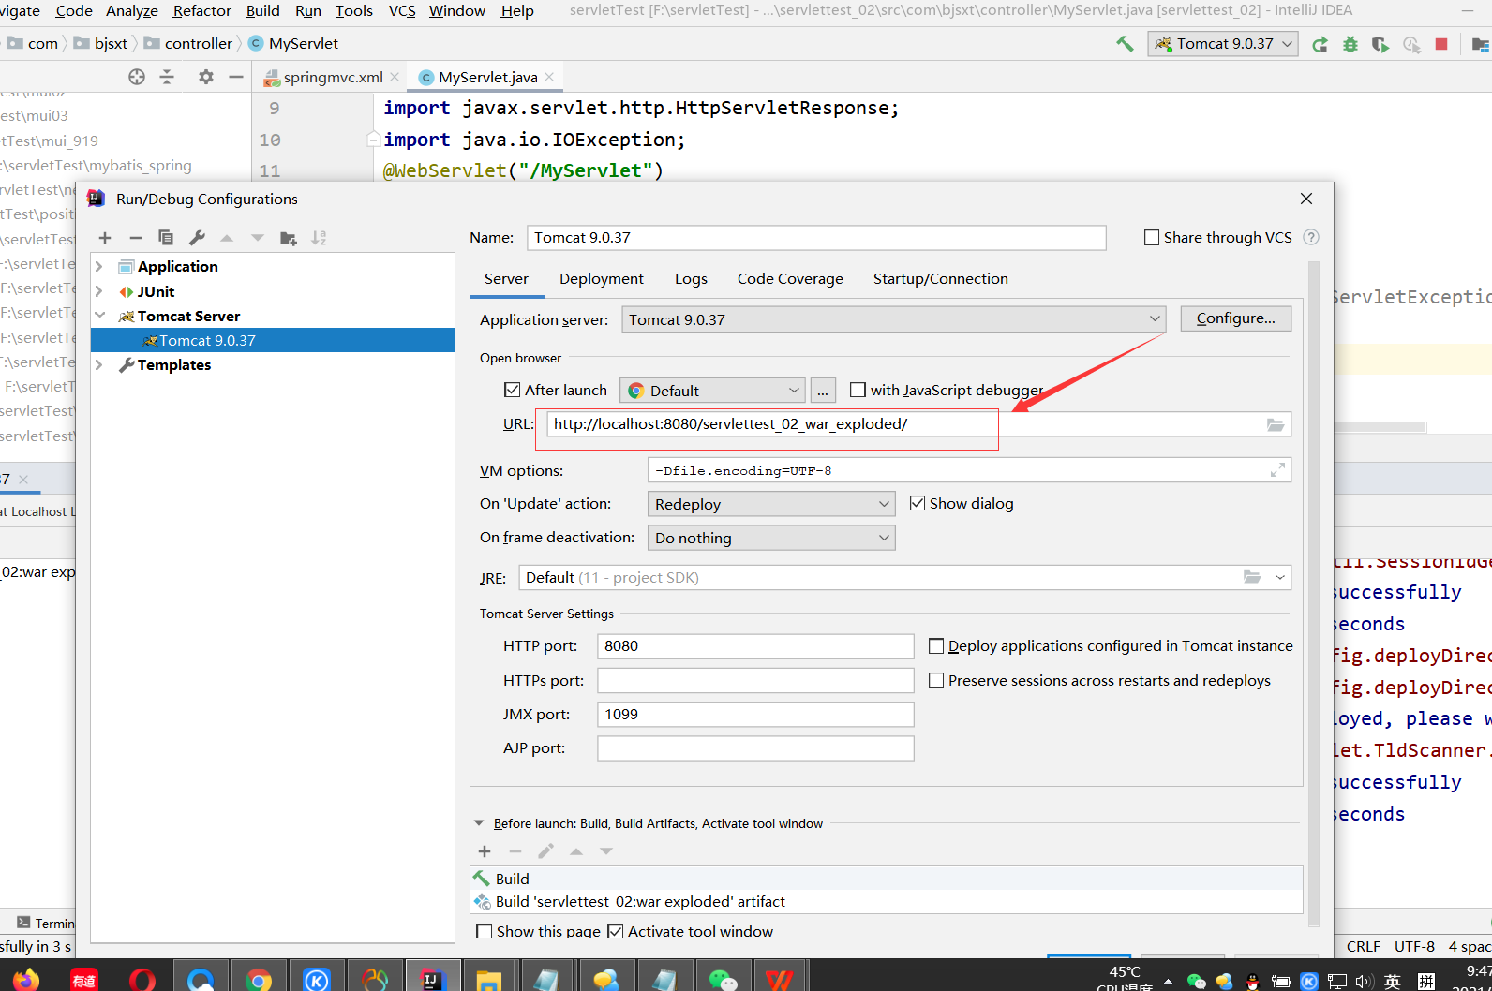Switch to the Deployment tab
The image size is (1492, 991).
click(x=602, y=279)
